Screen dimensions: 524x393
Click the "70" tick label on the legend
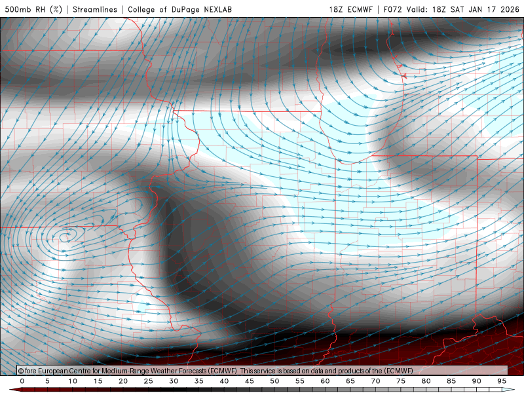tap(375, 381)
